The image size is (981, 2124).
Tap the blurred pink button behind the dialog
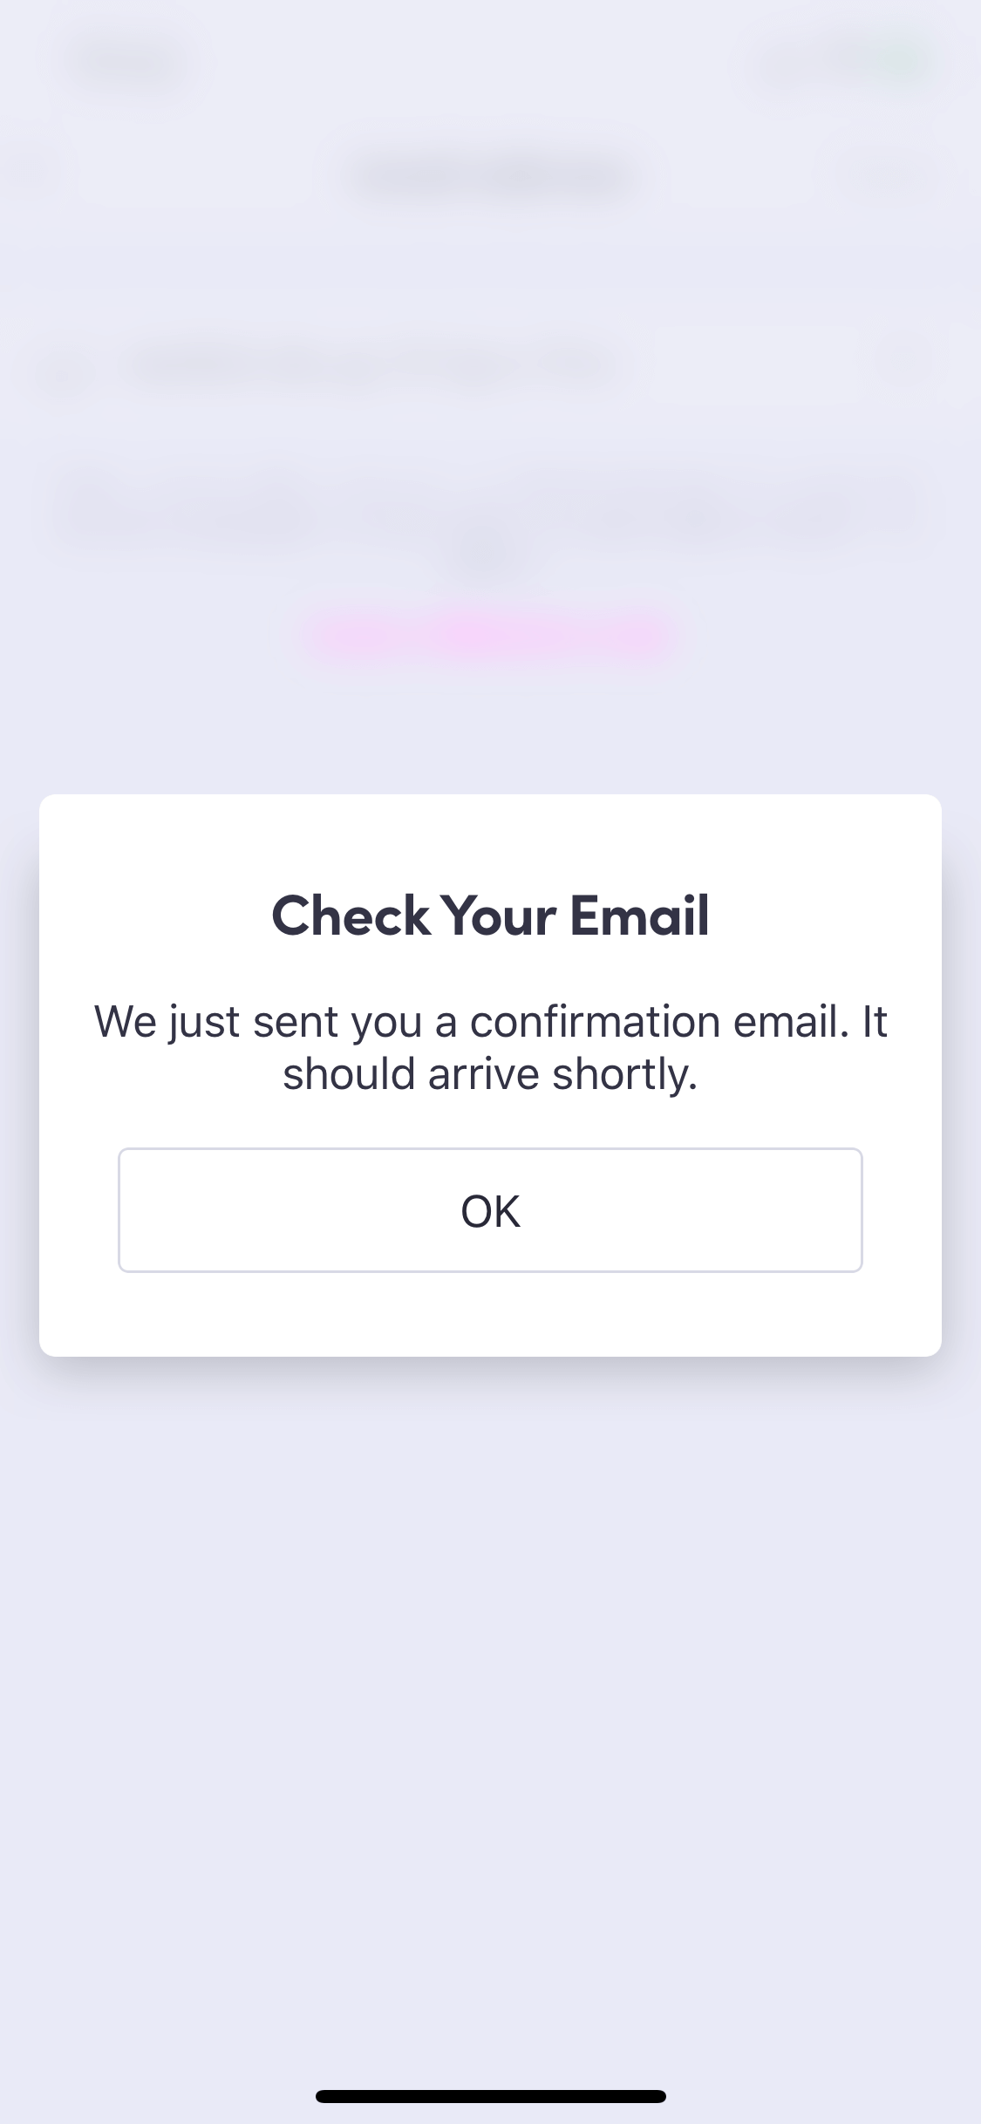tap(490, 637)
